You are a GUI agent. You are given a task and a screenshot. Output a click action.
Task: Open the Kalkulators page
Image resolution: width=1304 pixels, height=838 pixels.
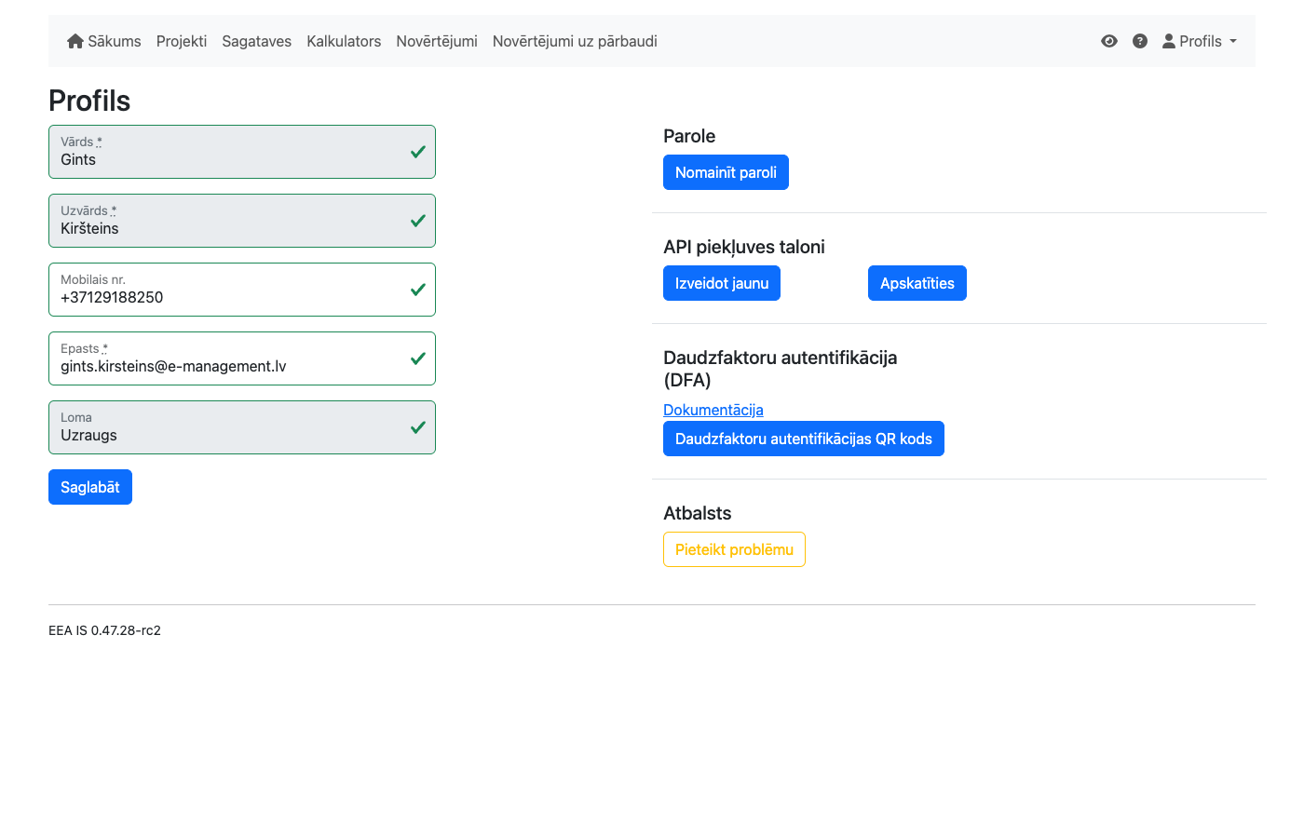click(344, 41)
